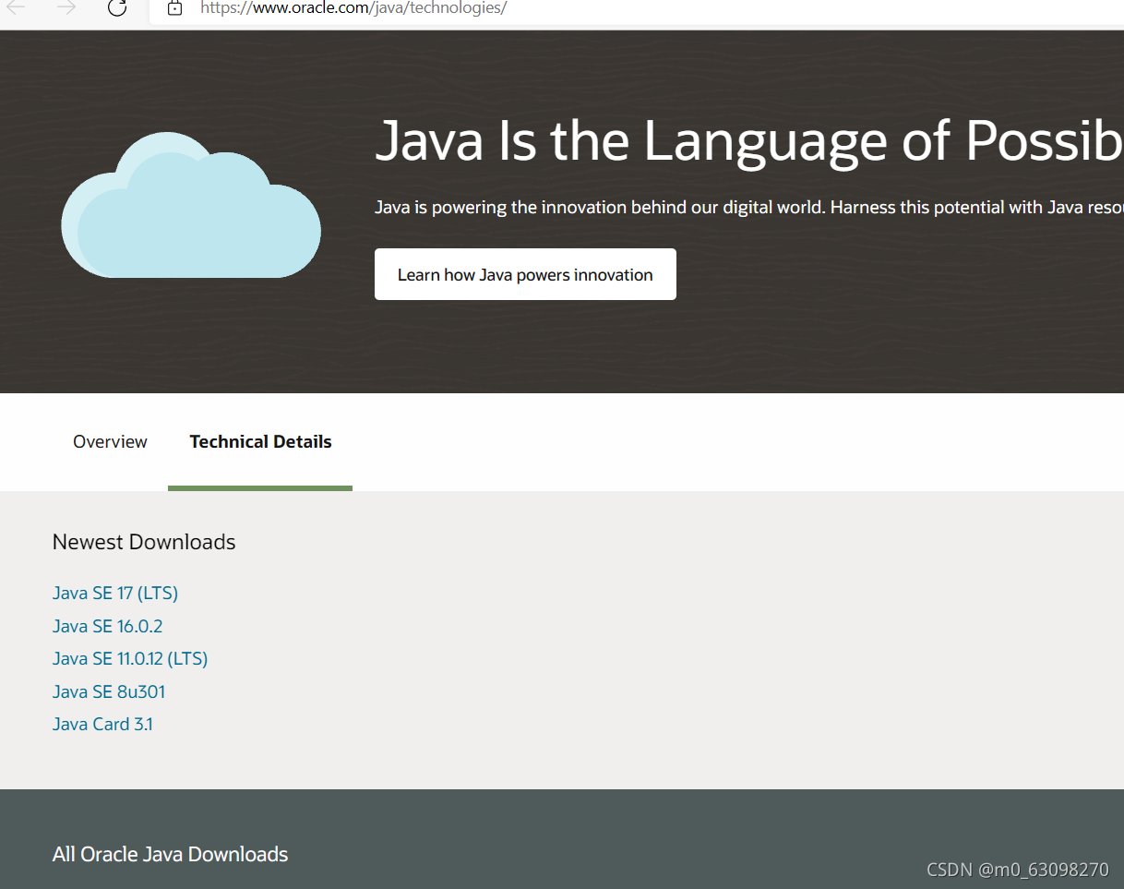This screenshot has width=1124, height=889.
Task: Click the Java is powering innovation paragraph
Action: point(748,208)
